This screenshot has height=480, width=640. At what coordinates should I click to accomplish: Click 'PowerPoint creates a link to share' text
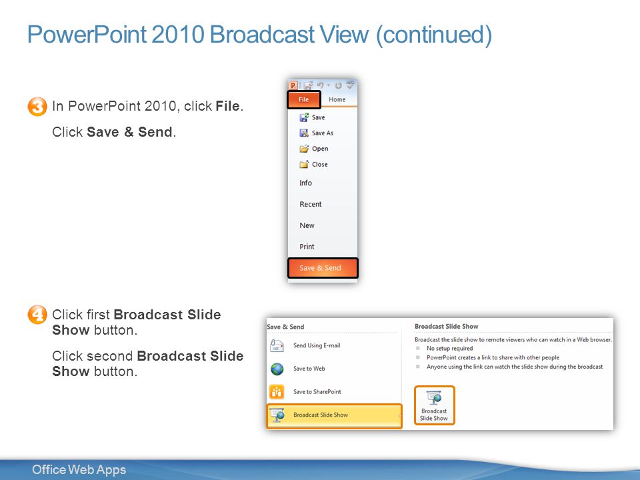coord(493,357)
